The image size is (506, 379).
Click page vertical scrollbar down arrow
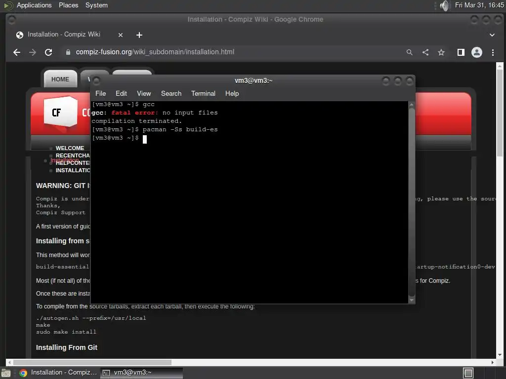pyautogui.click(x=500, y=355)
